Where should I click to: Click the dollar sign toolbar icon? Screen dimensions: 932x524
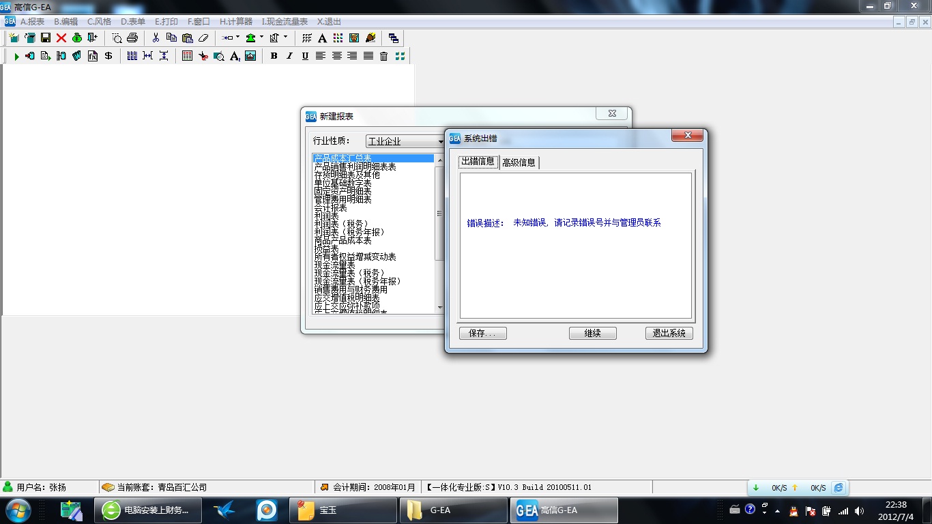[x=108, y=56]
